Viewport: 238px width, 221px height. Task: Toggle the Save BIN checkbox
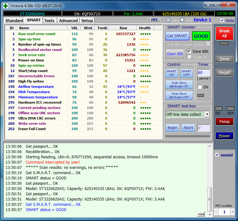pos(189,51)
